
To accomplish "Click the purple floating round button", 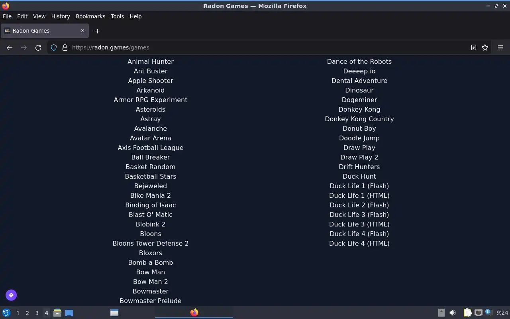I will pos(11,295).
